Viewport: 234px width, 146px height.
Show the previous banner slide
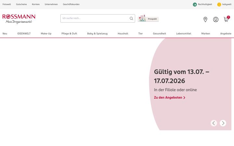coord(214,123)
